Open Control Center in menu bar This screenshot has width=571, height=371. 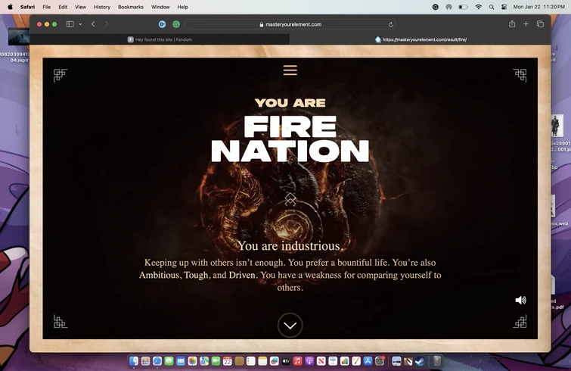click(504, 7)
